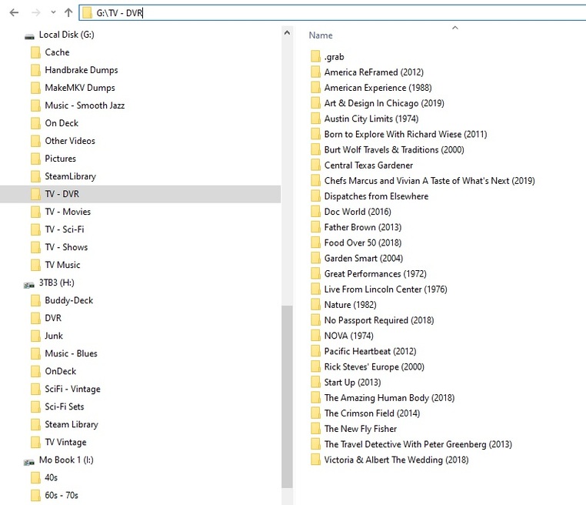Click the 3TB3 (H:) drive icon
Viewport: 586px width, 505px height.
point(29,285)
